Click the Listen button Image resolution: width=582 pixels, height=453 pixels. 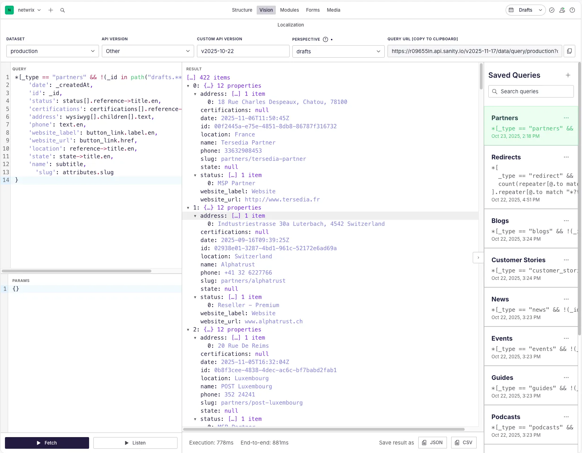(x=135, y=443)
